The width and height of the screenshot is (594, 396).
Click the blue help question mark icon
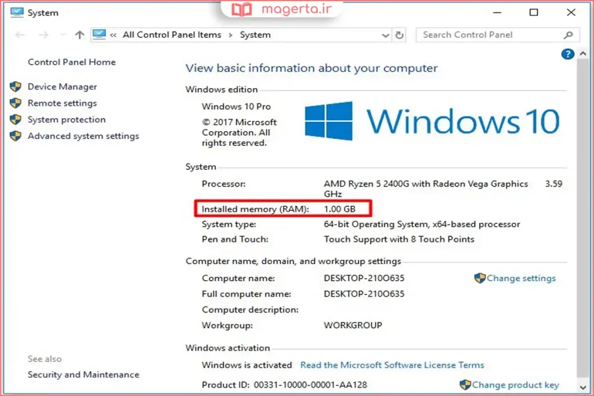tap(567, 54)
